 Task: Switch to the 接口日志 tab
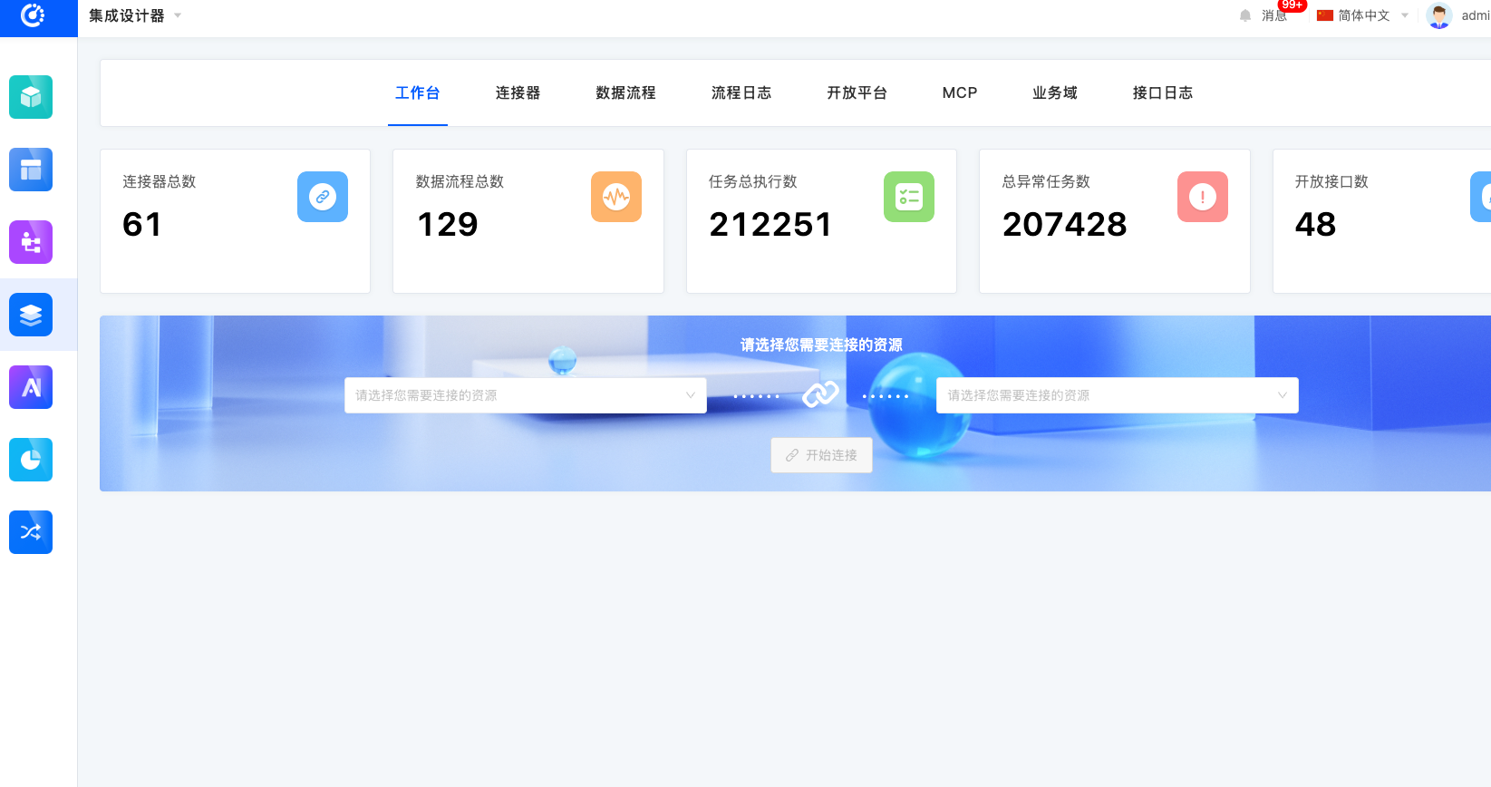pos(1163,92)
